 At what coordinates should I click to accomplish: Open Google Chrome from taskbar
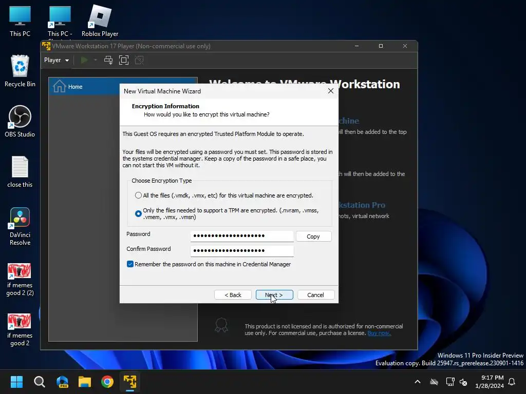click(107, 382)
